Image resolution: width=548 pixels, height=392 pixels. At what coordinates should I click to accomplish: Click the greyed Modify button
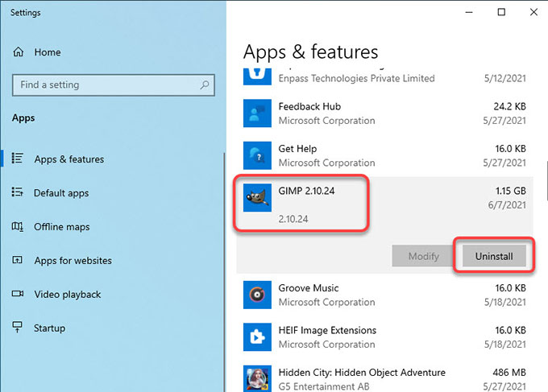coord(423,256)
